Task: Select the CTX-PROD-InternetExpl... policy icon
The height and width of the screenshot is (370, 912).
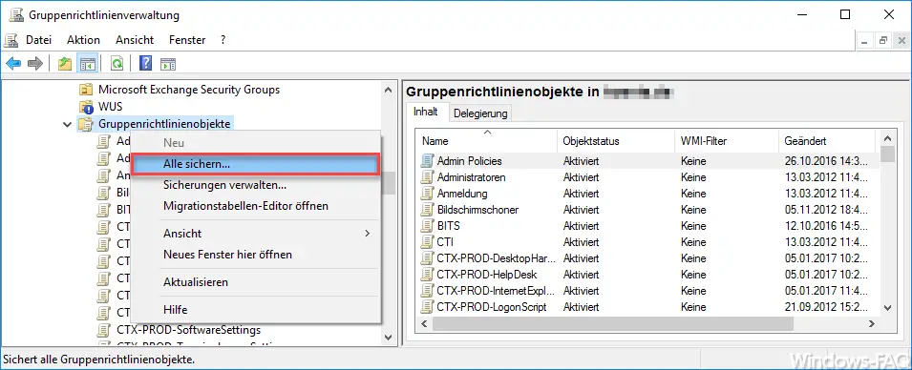Action: point(428,291)
